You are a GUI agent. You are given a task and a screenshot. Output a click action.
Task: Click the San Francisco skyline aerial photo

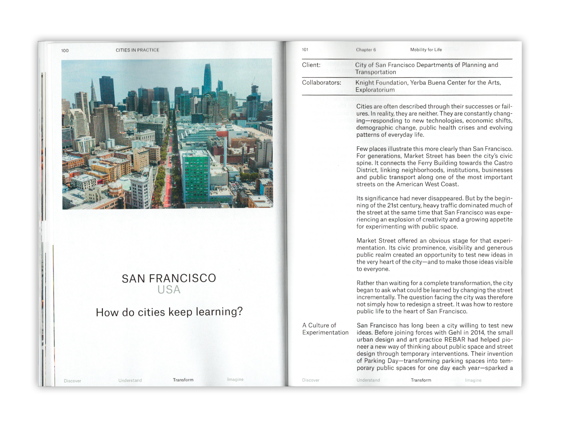coord(167,134)
